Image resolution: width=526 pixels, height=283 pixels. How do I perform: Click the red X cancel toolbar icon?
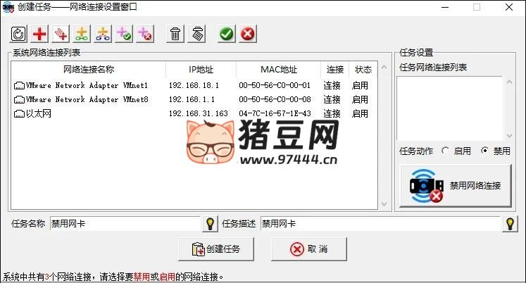247,33
